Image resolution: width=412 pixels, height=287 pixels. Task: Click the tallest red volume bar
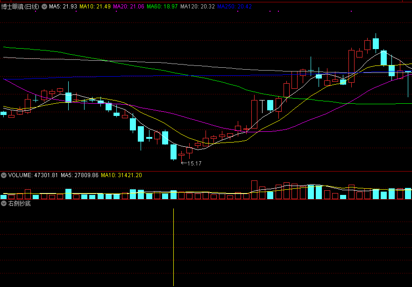254,190
